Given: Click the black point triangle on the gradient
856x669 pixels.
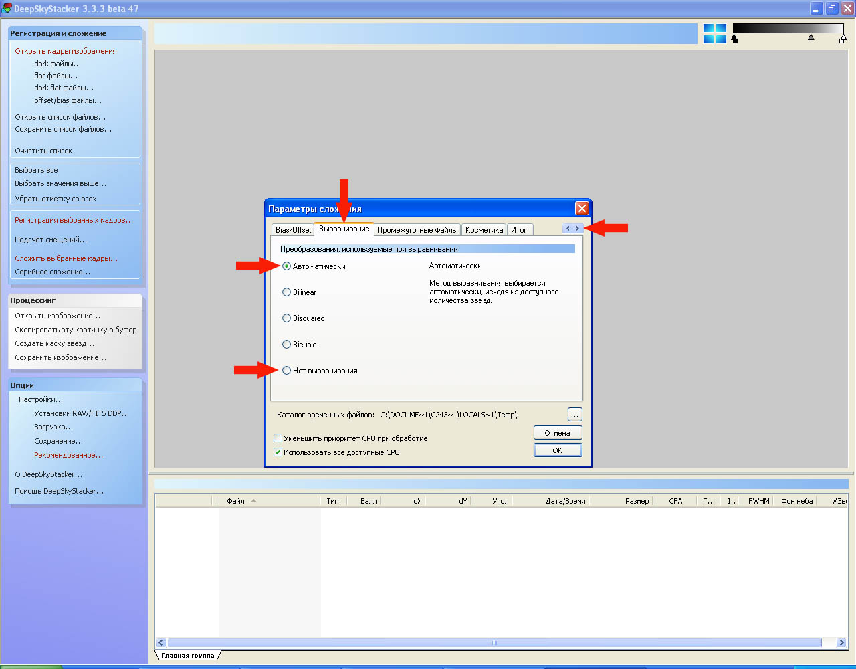Looking at the screenshot, I should coord(734,39).
